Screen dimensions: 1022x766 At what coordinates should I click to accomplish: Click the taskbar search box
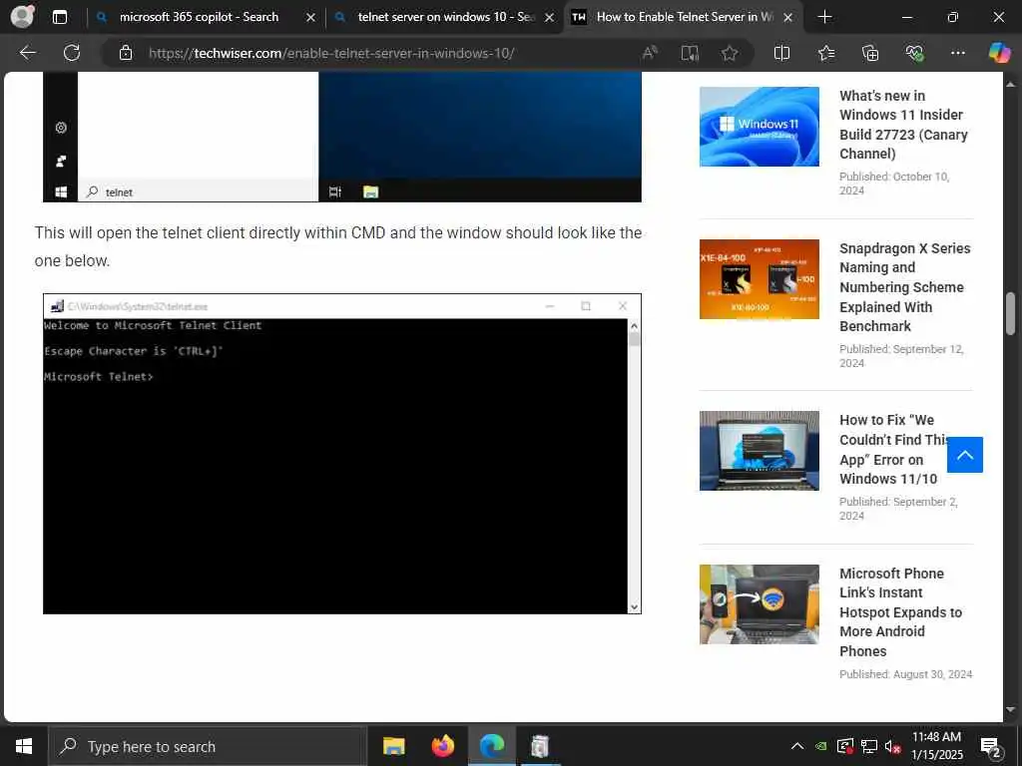[208, 746]
